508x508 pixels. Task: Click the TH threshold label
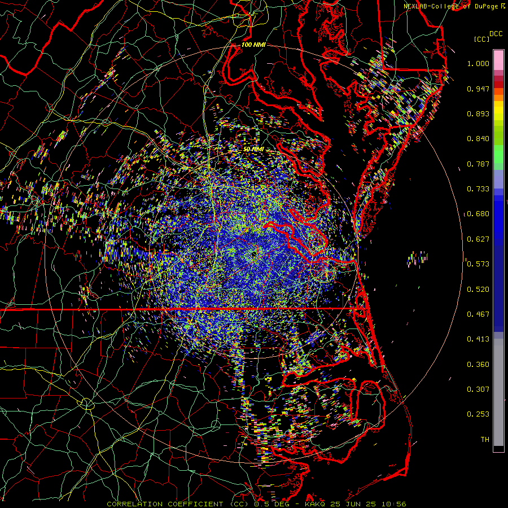pyautogui.click(x=485, y=440)
